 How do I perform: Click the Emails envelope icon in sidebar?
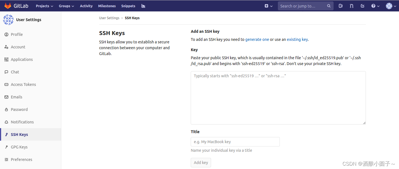tap(6, 97)
